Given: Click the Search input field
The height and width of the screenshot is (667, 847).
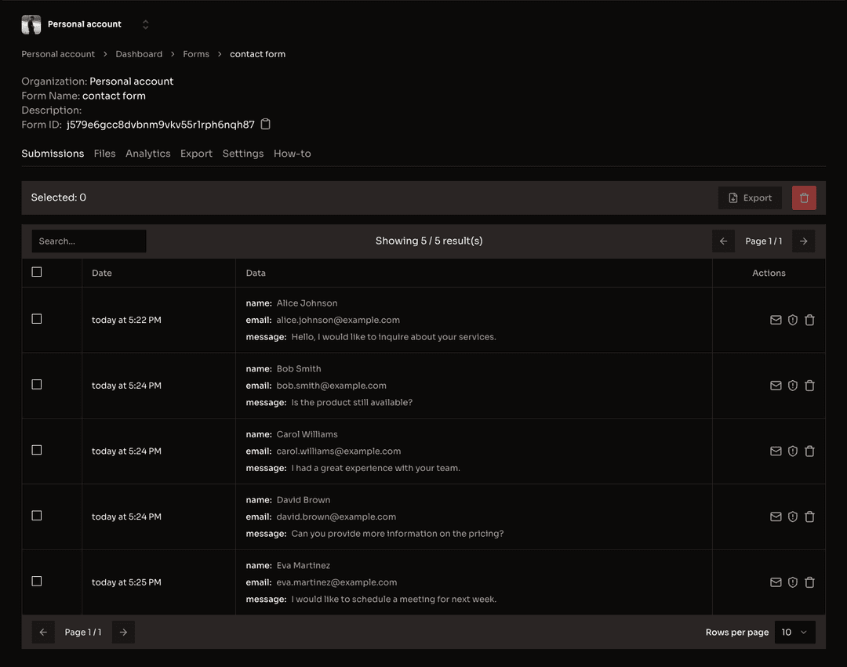Looking at the screenshot, I should (89, 241).
